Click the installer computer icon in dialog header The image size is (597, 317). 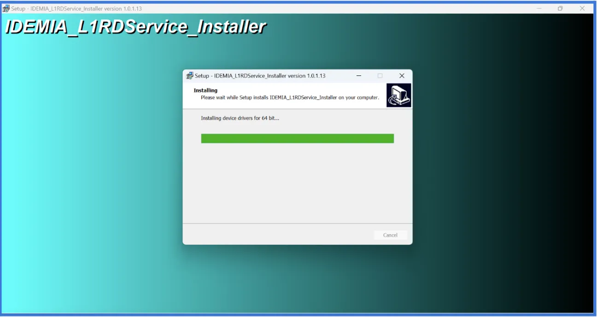tap(398, 95)
